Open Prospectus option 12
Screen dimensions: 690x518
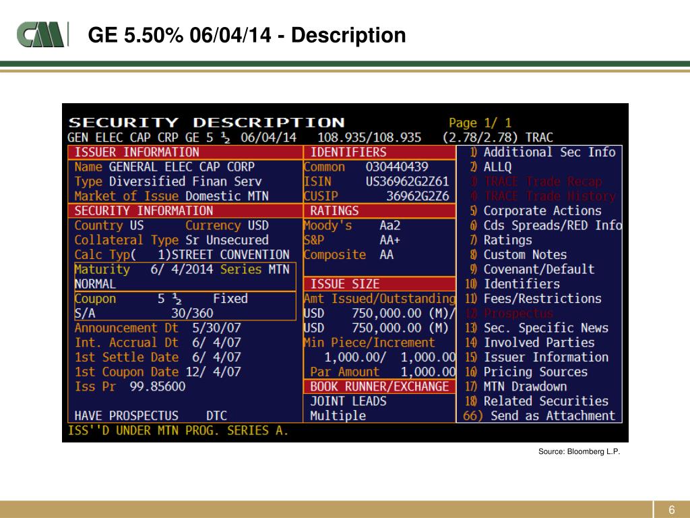coord(509,313)
